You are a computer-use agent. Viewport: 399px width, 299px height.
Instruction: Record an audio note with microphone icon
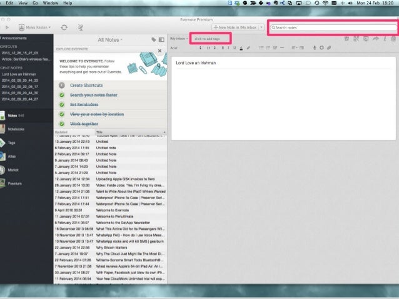[x=315, y=48]
